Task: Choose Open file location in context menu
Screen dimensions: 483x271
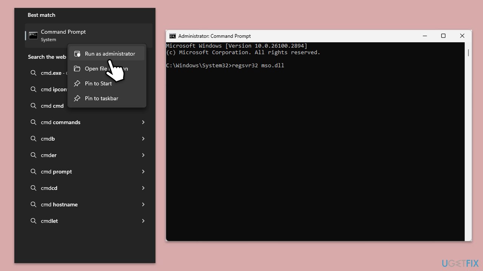Action: (x=107, y=69)
